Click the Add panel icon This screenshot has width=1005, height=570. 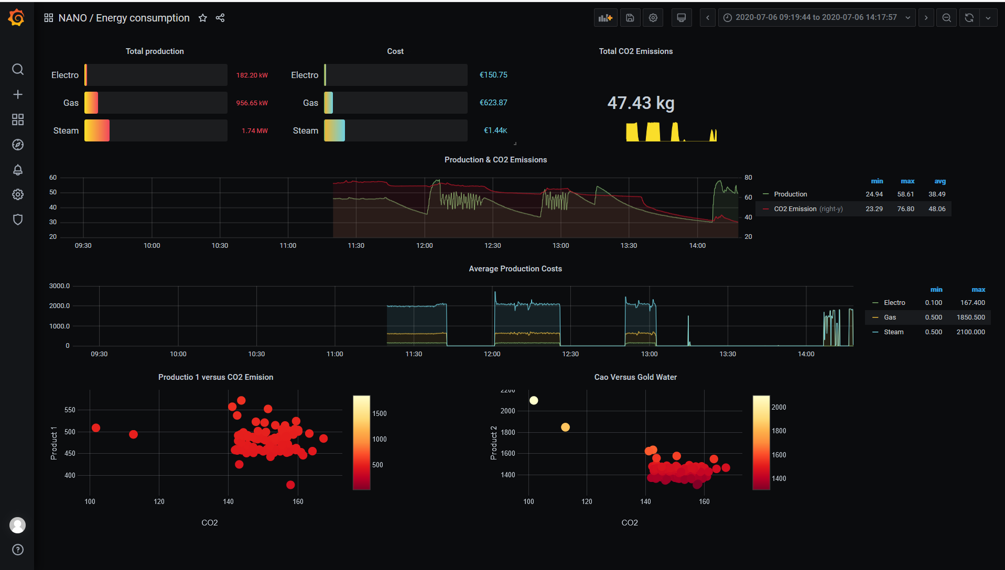tap(606, 18)
